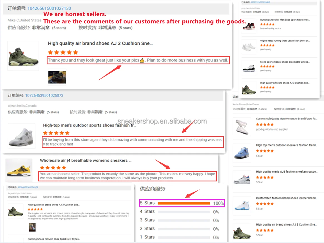
Task: Click the star rating under Wholesale air j4
Action: click(x=53, y=168)
